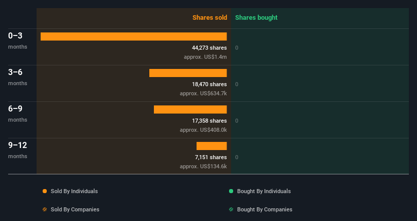Click the approx. US$408.0k text
This screenshot has height=221, width=417.
click(203, 130)
